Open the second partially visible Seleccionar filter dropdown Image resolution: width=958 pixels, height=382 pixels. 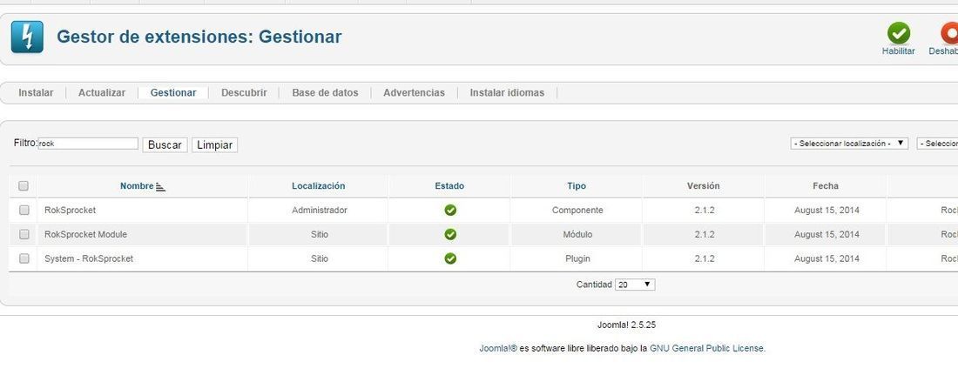point(937,144)
